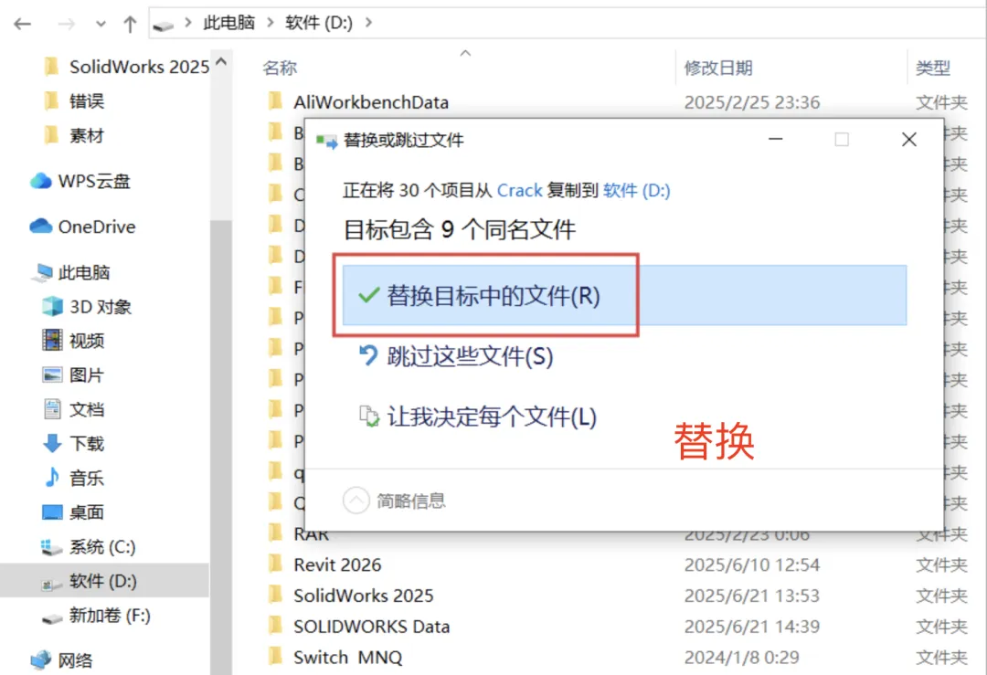
Task: Select the Revit 2026 folder
Action: 337,564
